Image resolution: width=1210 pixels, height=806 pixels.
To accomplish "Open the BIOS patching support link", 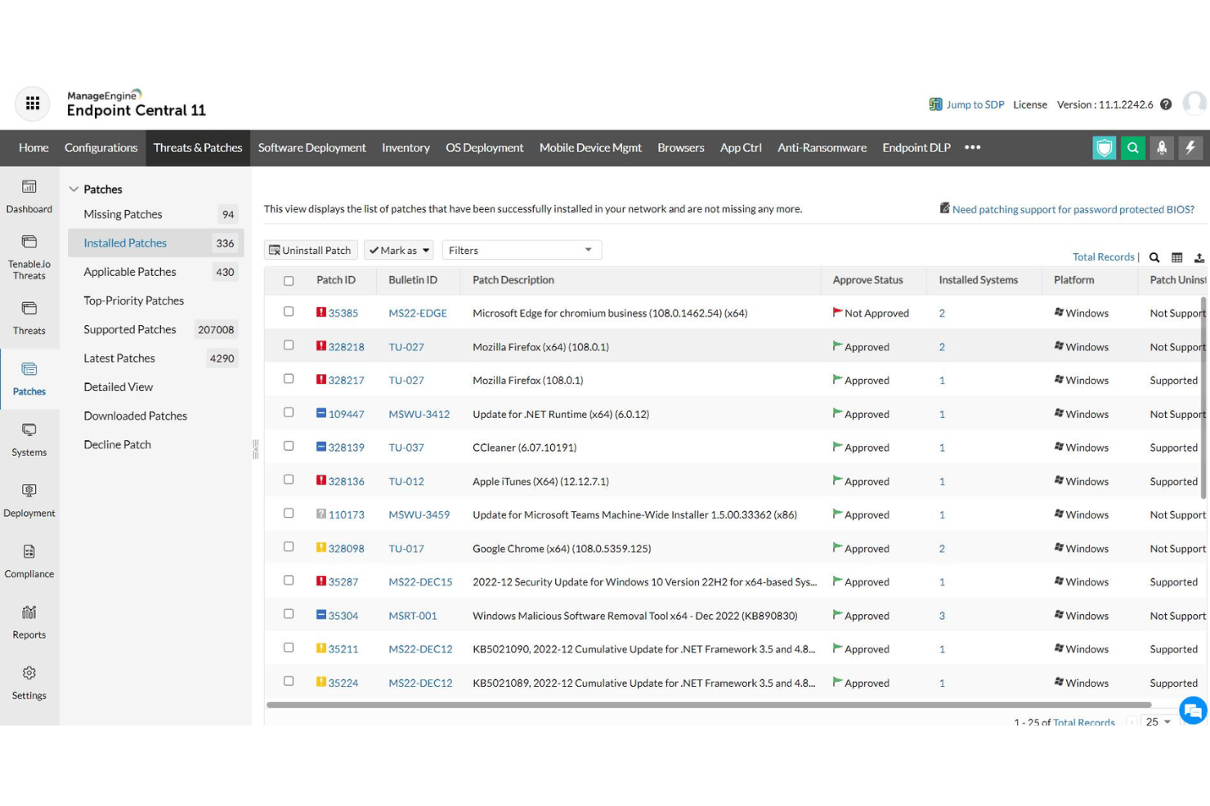I will (x=1073, y=209).
